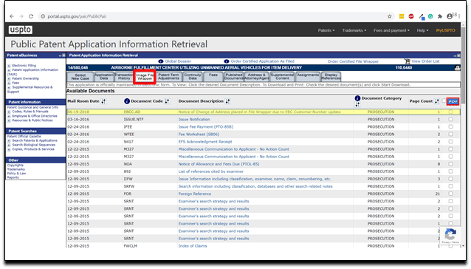Image resolution: width=471 pixels, height=269 pixels.
Task: Open the Fees and payment dropdown
Action: [391, 30]
